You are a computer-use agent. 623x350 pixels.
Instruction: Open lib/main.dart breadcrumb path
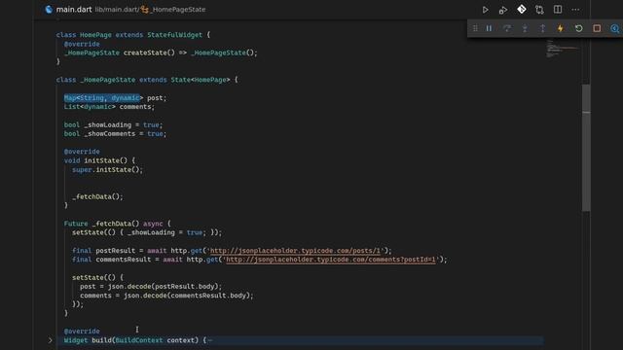tap(117, 9)
